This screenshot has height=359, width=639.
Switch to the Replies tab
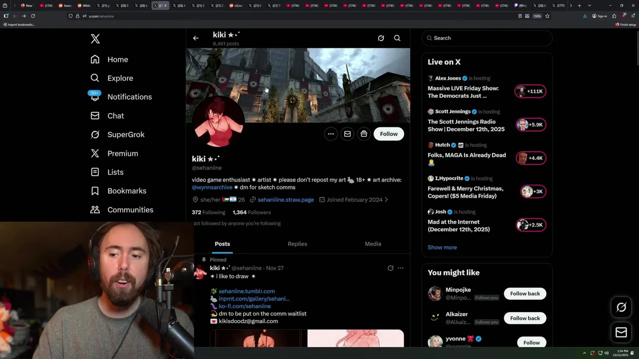click(298, 244)
